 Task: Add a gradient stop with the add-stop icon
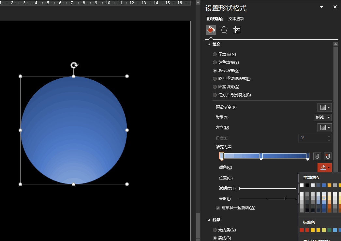(317, 156)
